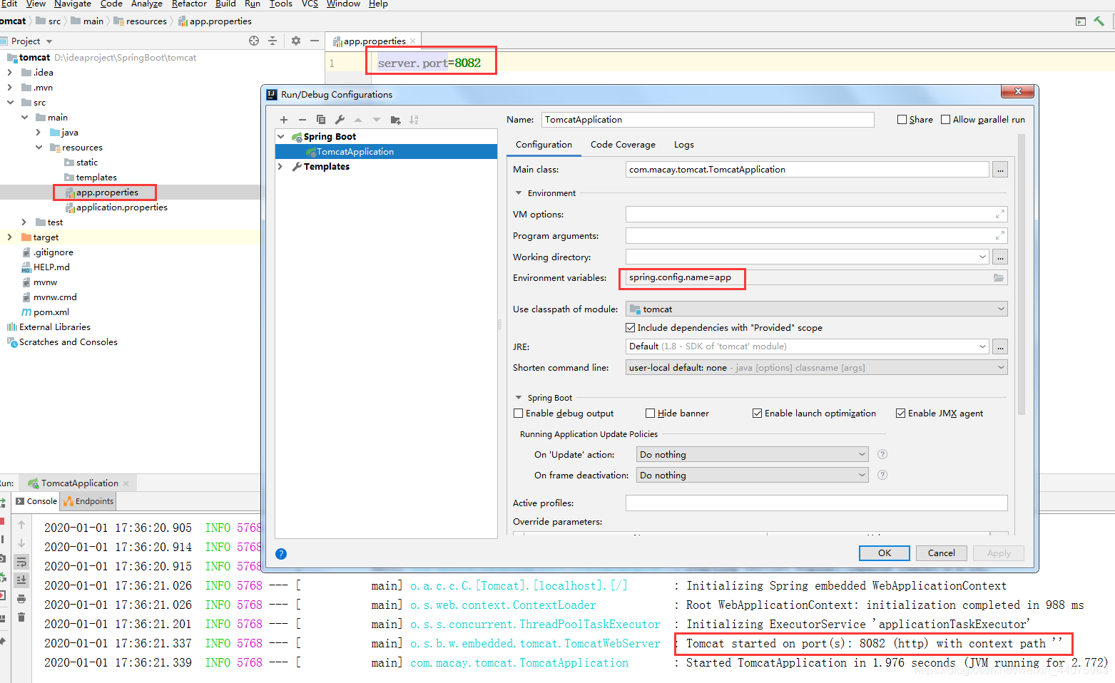The width and height of the screenshot is (1115, 683).
Task: Toggle Enable JMX agent checkbox
Action: [901, 414]
